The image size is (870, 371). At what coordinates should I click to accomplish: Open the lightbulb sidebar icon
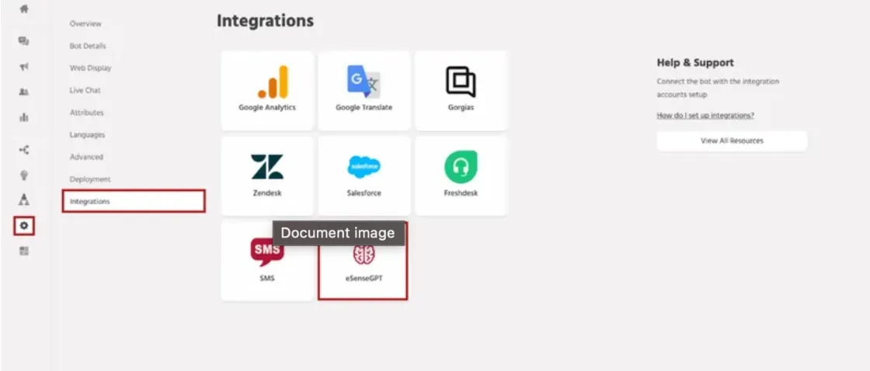(24, 175)
